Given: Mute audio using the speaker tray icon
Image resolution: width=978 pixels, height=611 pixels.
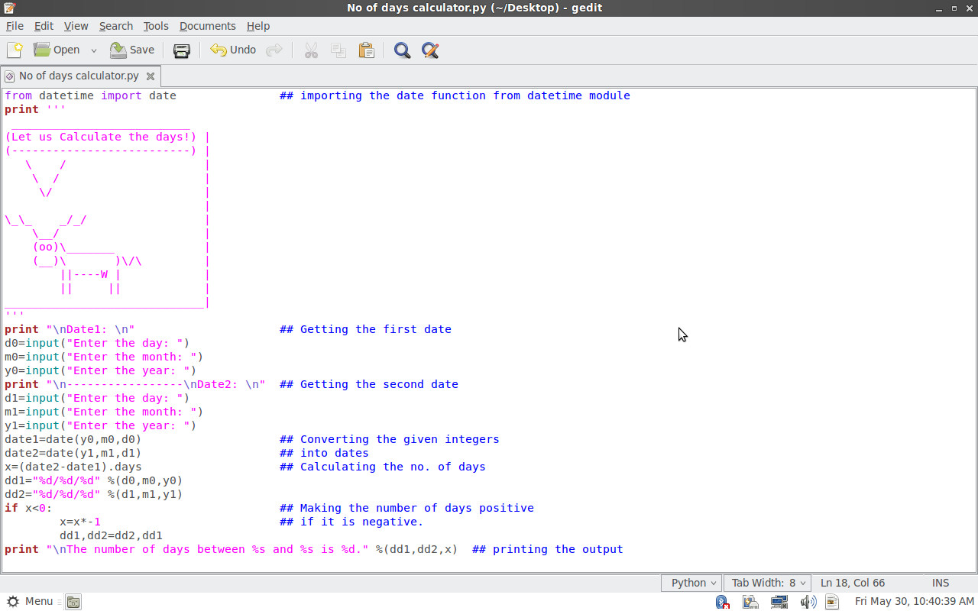Looking at the screenshot, I should (x=808, y=602).
